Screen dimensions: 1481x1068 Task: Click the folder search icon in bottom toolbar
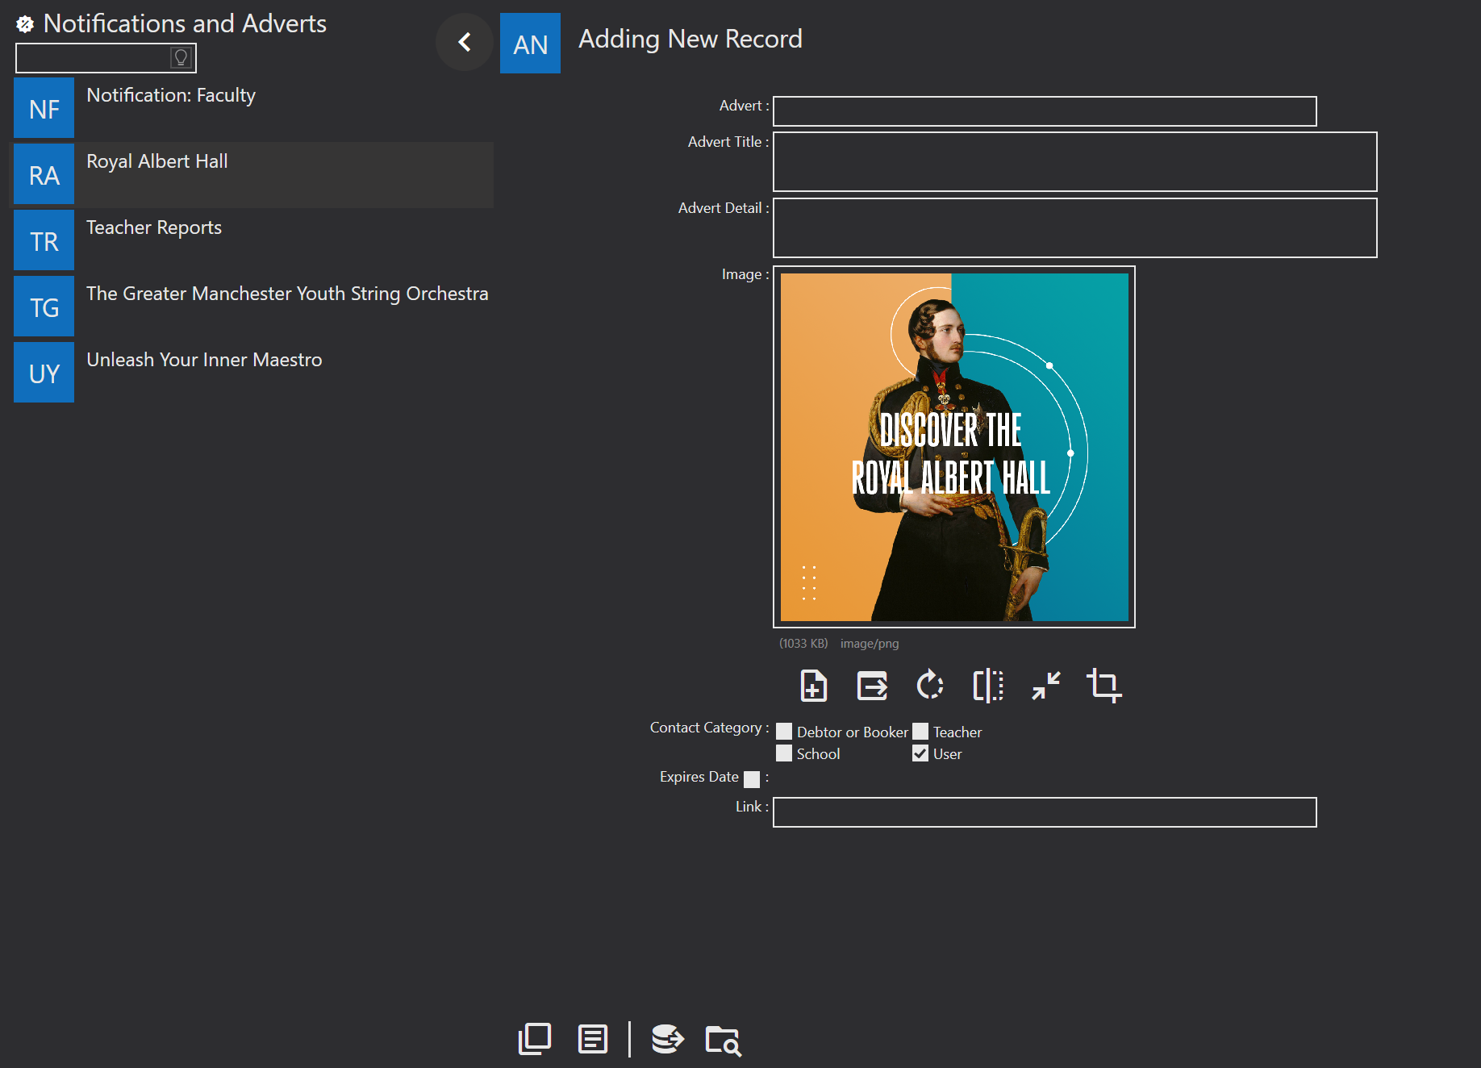pos(724,1041)
